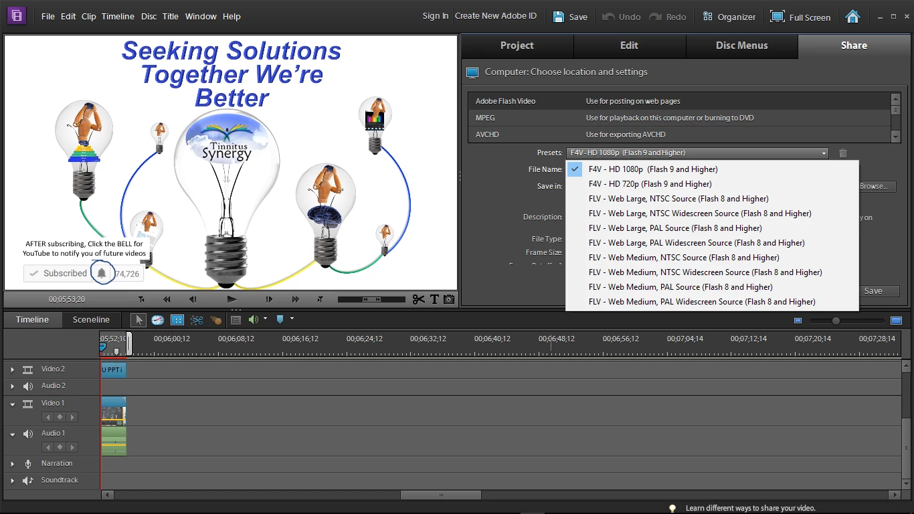This screenshot has width=914, height=514.
Task: Select the Selection arrow tool
Action: 139,320
